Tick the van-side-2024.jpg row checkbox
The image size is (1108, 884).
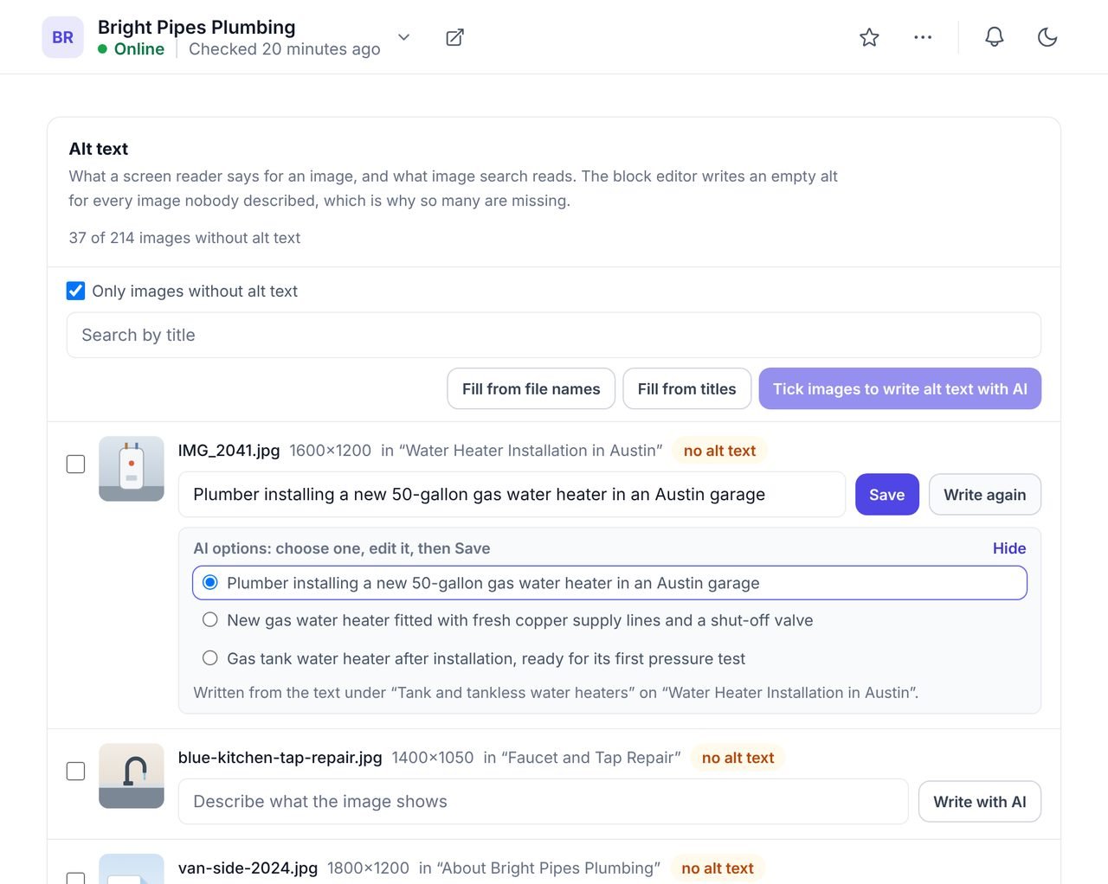76,877
